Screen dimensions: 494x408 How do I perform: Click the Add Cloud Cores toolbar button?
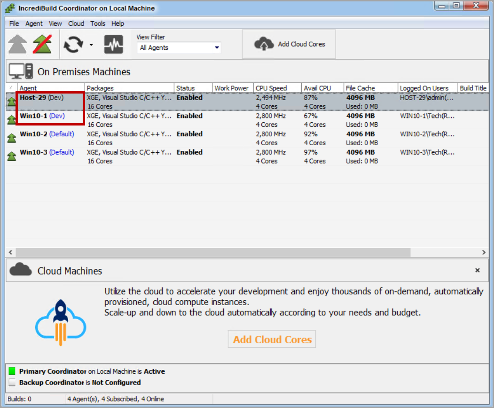[289, 44]
